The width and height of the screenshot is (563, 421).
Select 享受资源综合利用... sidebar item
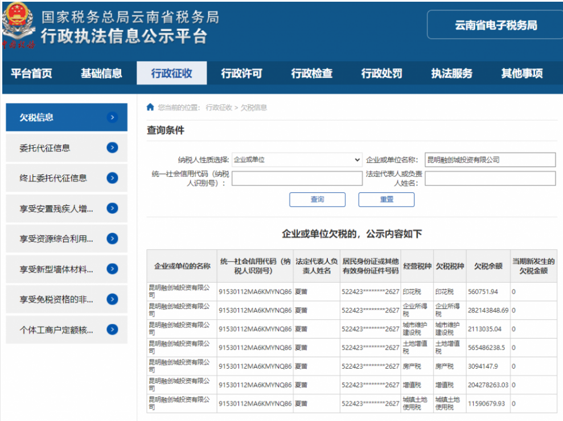point(67,239)
